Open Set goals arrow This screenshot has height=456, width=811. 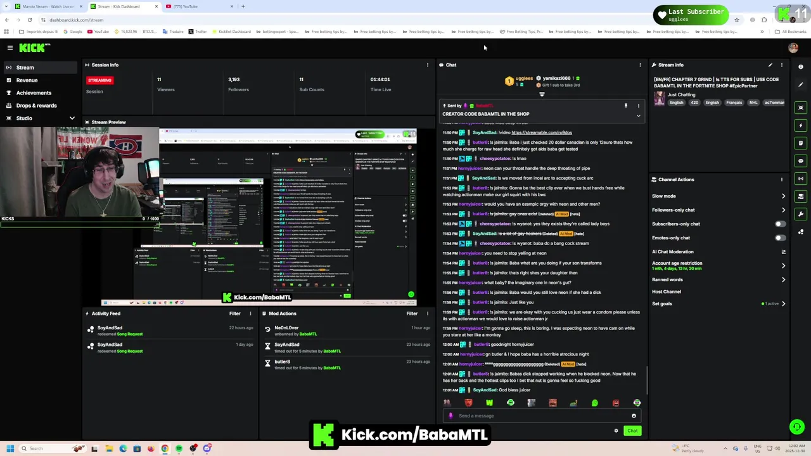coord(784,303)
